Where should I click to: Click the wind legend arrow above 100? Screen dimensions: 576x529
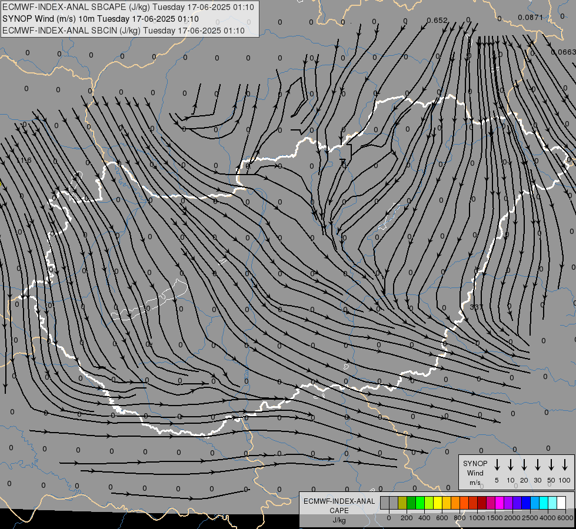(565, 465)
